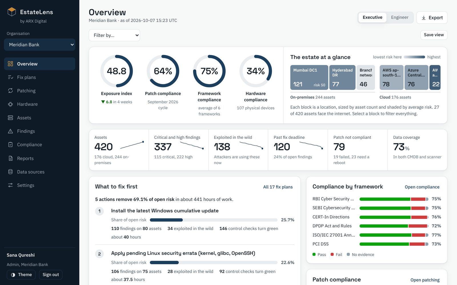Click the Fix plans checklist icon

pyautogui.click(x=11, y=77)
